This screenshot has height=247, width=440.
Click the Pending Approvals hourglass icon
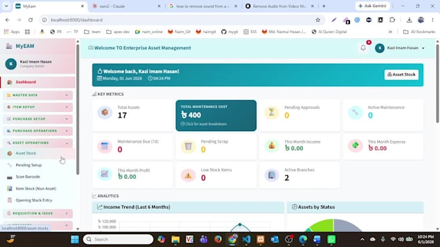[272, 112]
